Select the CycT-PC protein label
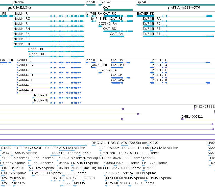The width and height of the screenshot is (215, 187). coord(117,60)
